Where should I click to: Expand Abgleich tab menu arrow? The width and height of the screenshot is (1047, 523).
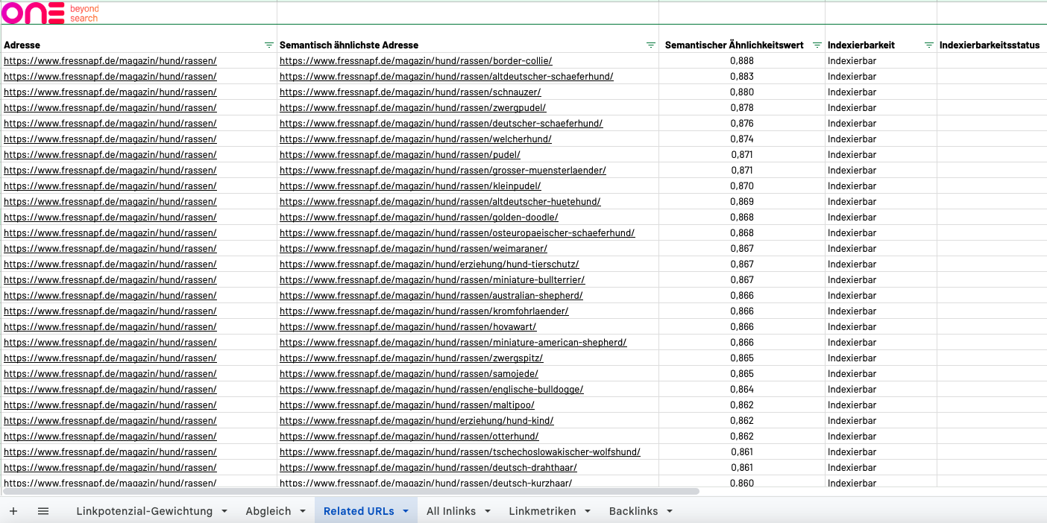(x=303, y=511)
